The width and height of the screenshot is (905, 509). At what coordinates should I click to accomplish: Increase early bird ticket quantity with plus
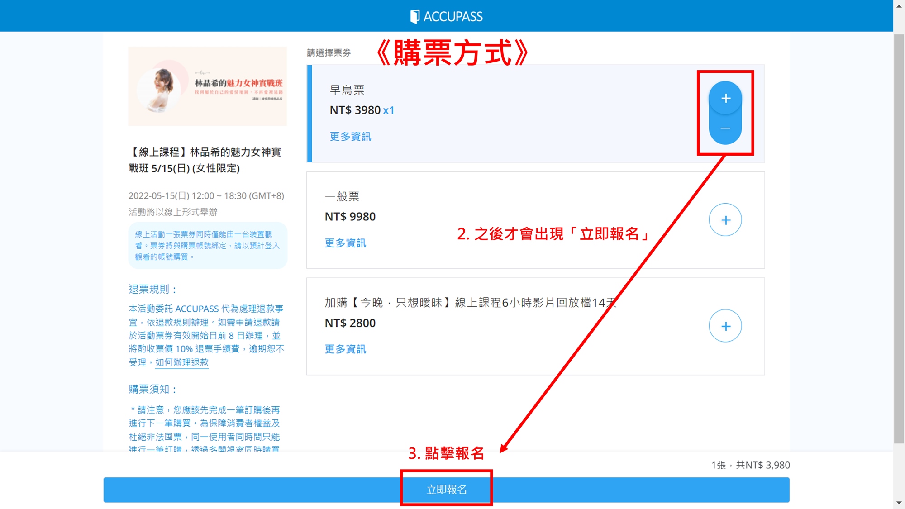[x=725, y=98]
